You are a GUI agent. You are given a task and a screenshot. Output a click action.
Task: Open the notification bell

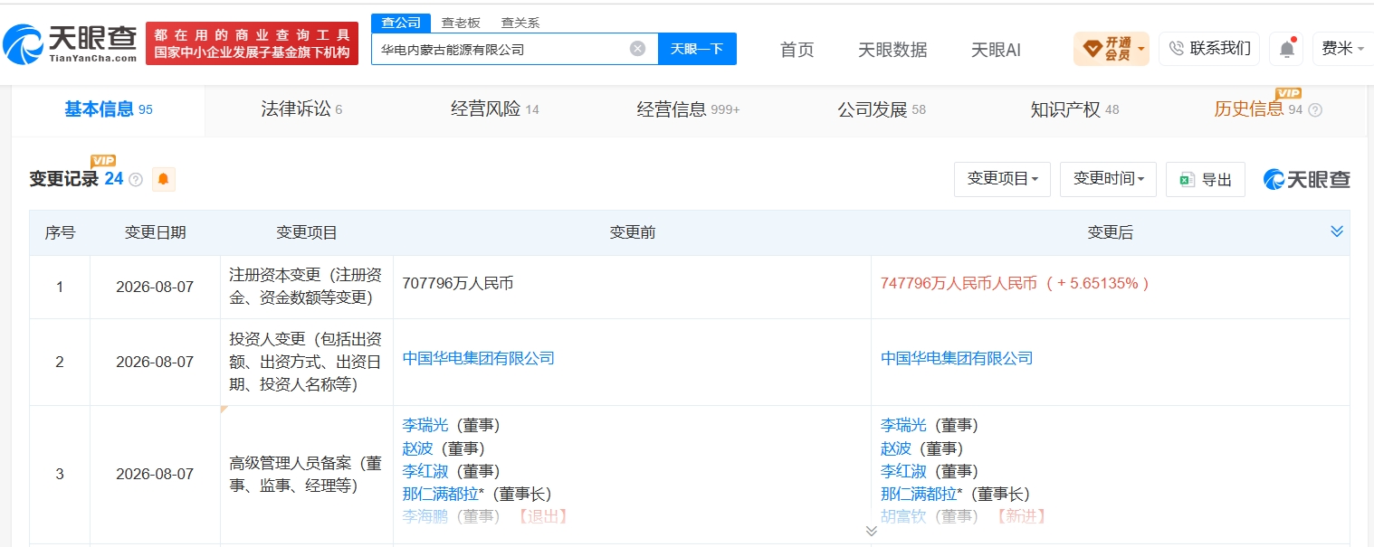[1286, 49]
